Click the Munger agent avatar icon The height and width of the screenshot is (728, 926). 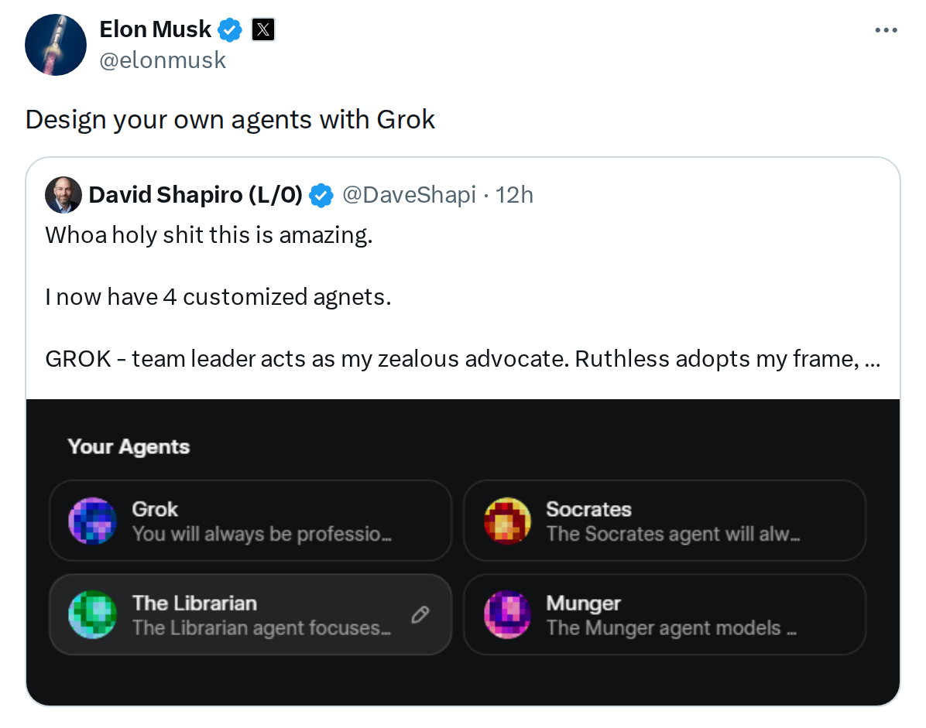[507, 614]
